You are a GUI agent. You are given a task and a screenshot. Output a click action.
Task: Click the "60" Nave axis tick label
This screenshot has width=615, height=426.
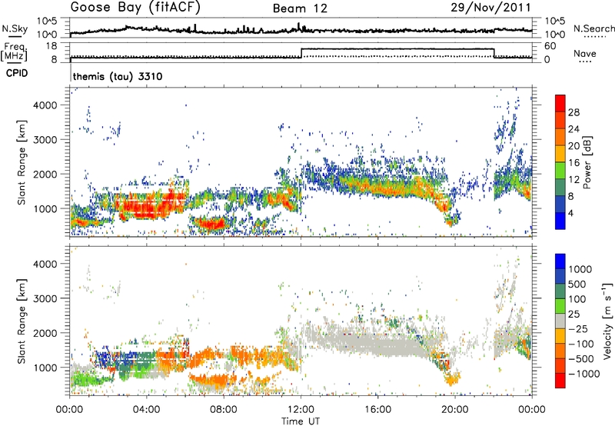pyautogui.click(x=550, y=46)
